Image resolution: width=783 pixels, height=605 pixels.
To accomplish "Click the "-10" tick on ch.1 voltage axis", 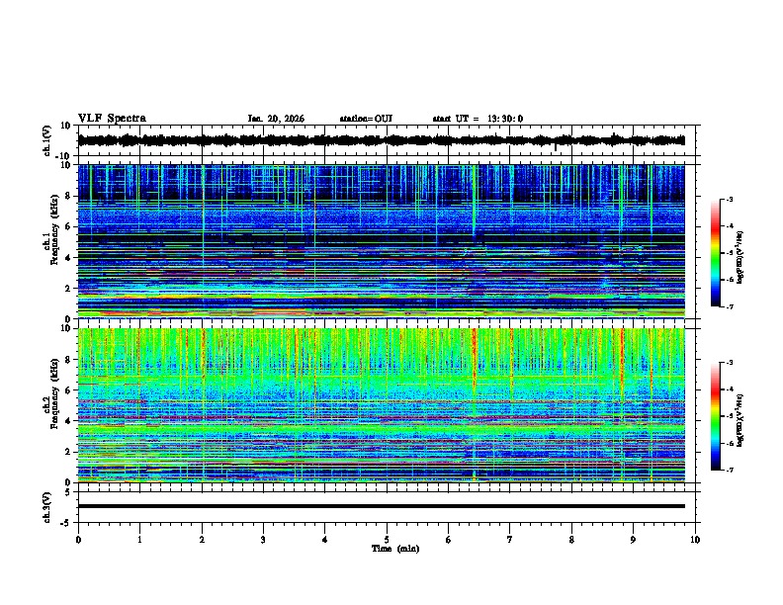I will coord(64,156).
